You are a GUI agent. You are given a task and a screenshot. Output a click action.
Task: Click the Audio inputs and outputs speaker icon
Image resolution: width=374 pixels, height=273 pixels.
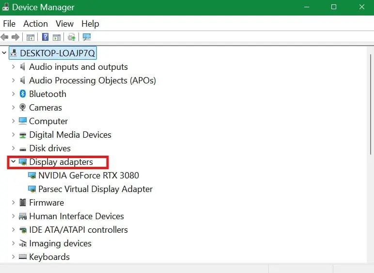pyautogui.click(x=22, y=66)
